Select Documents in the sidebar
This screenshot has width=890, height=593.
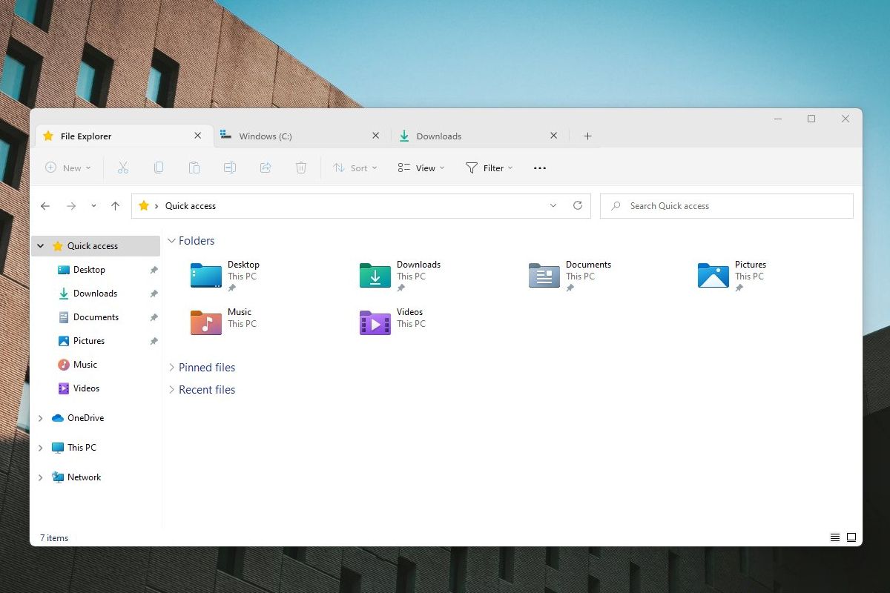tap(95, 317)
